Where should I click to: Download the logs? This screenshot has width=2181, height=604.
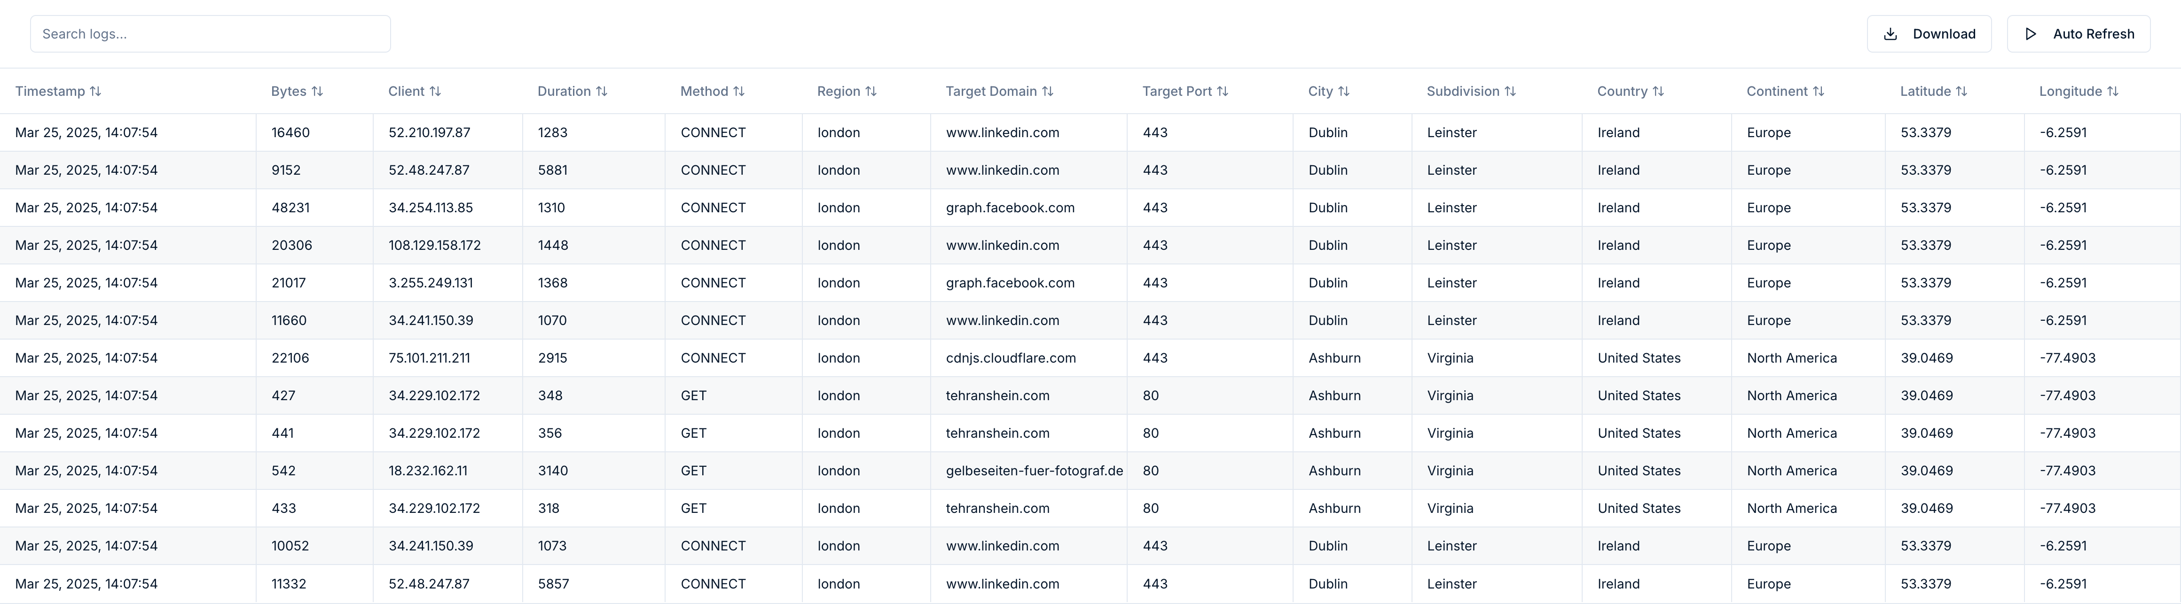click(x=1929, y=34)
